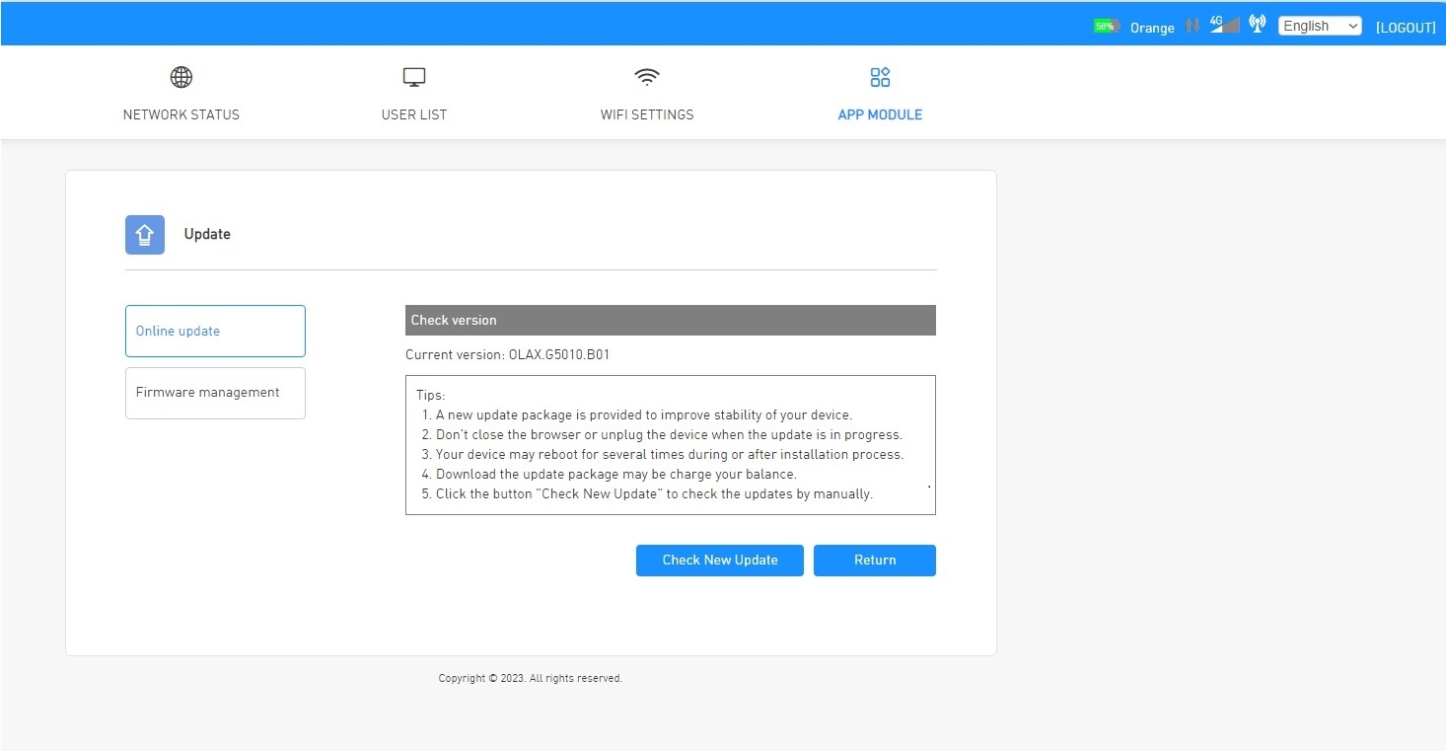The height and width of the screenshot is (751, 1446).
Task: Select Online update in the side menu
Action: (x=215, y=331)
